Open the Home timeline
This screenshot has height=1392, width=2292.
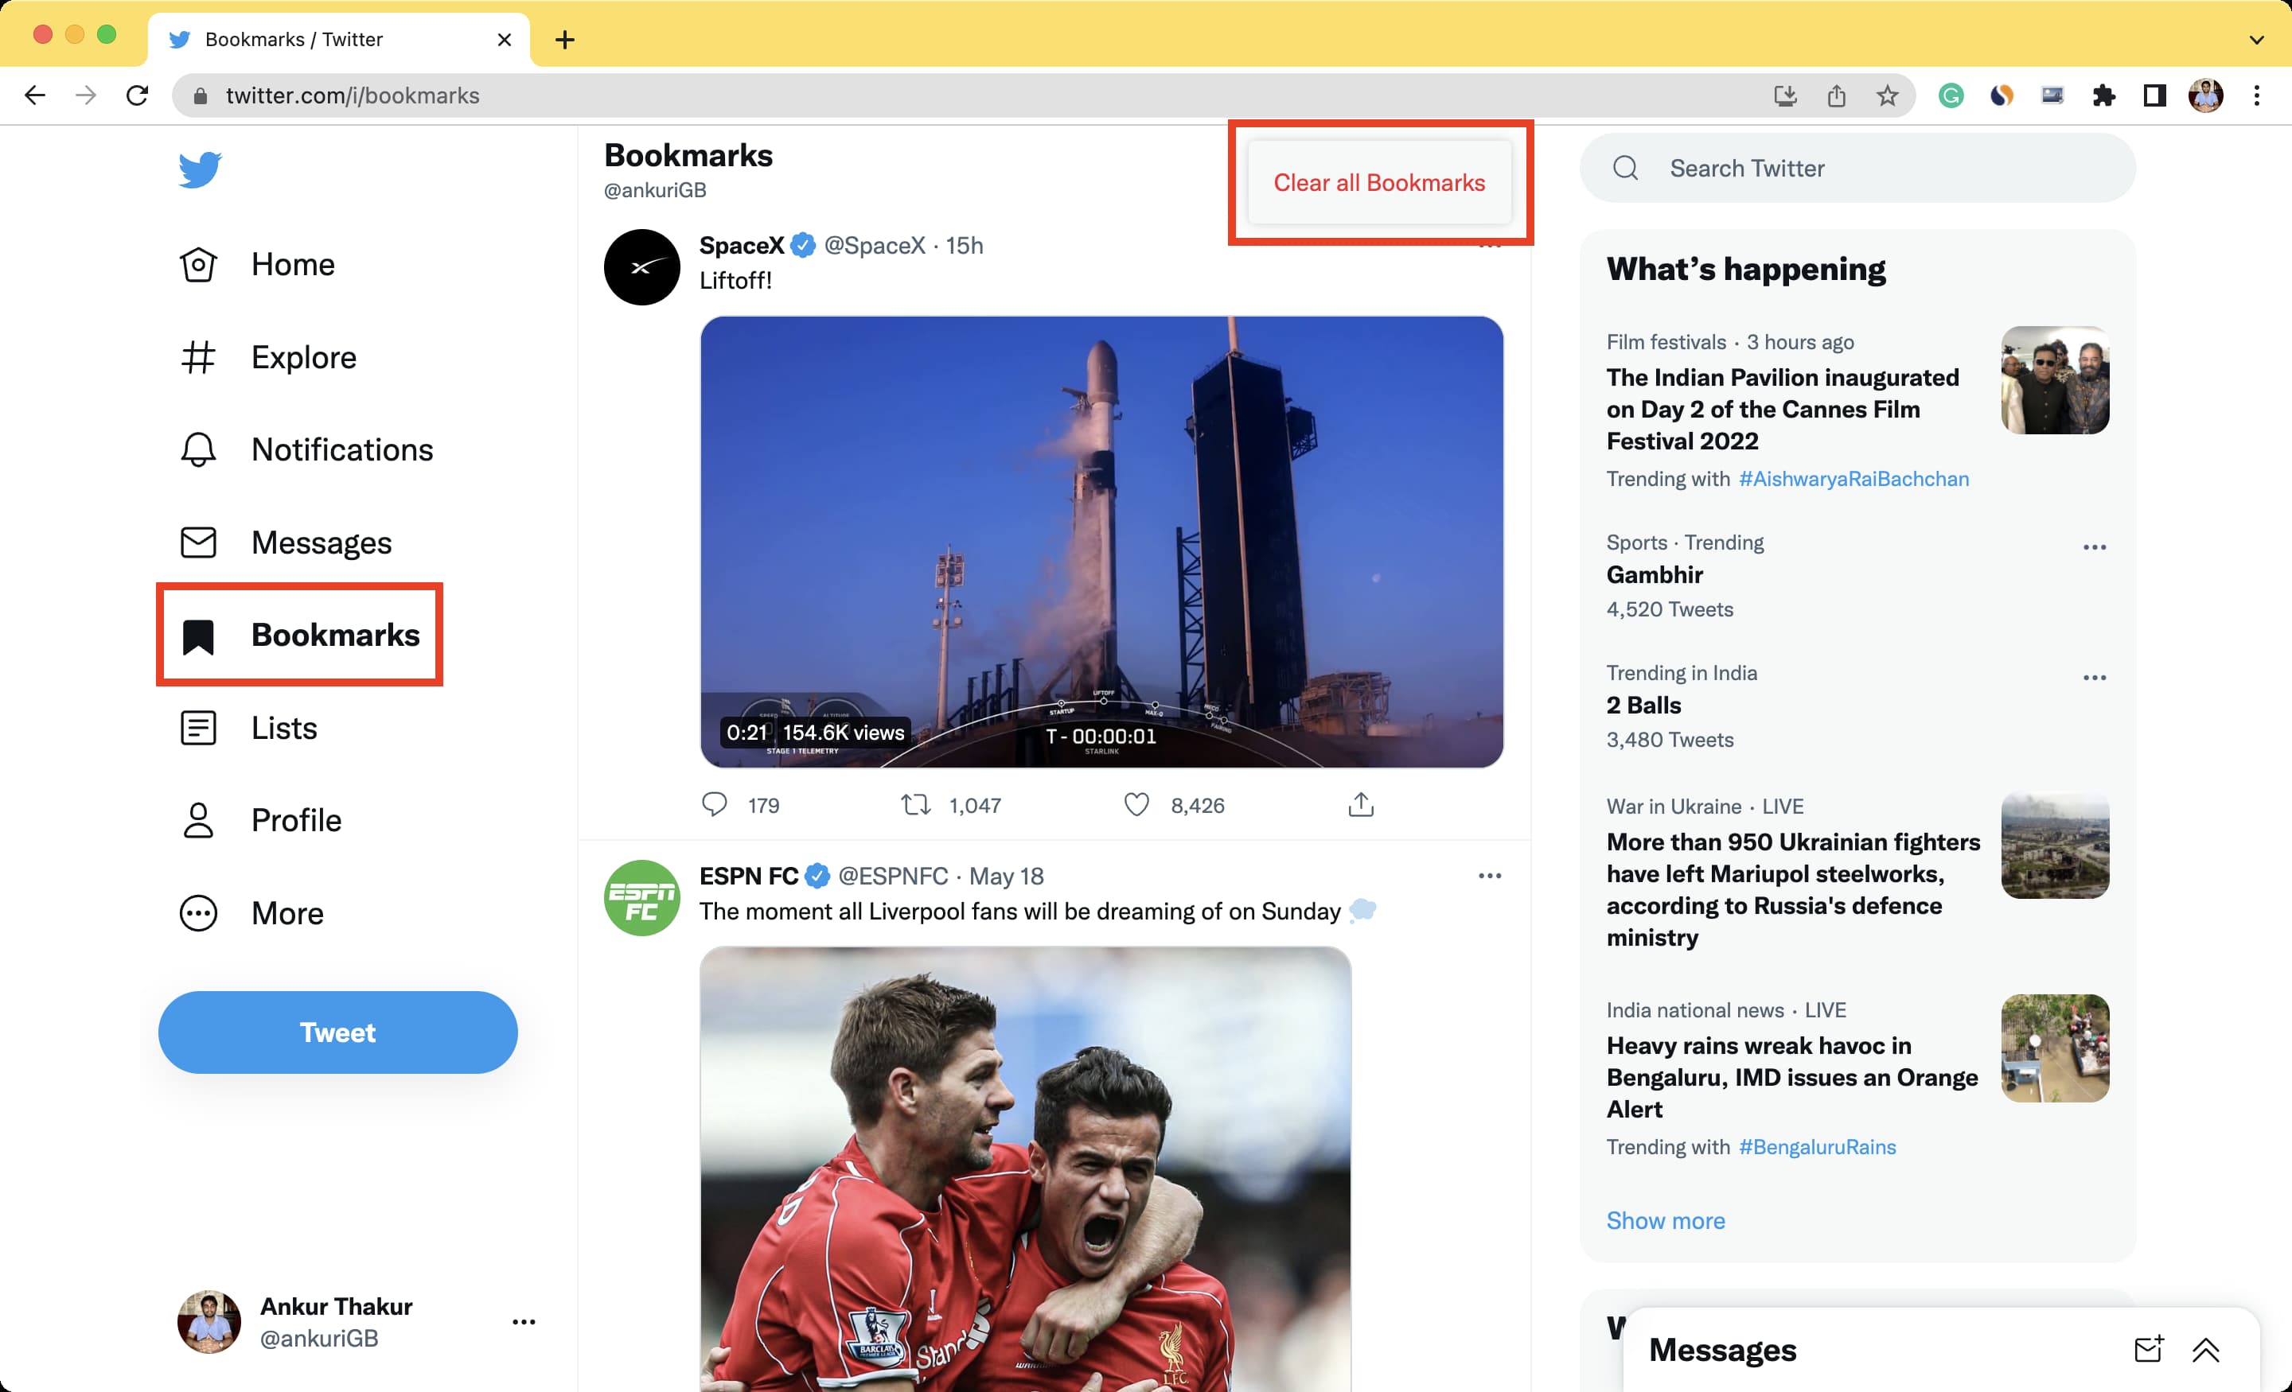pyautogui.click(x=257, y=265)
